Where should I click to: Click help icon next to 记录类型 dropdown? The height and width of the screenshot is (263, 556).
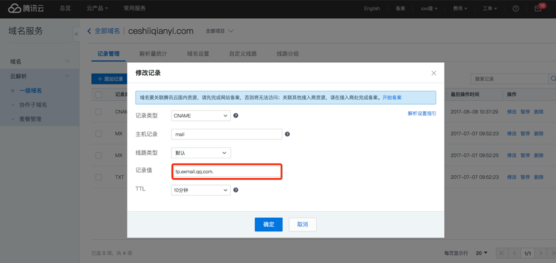coord(236,116)
